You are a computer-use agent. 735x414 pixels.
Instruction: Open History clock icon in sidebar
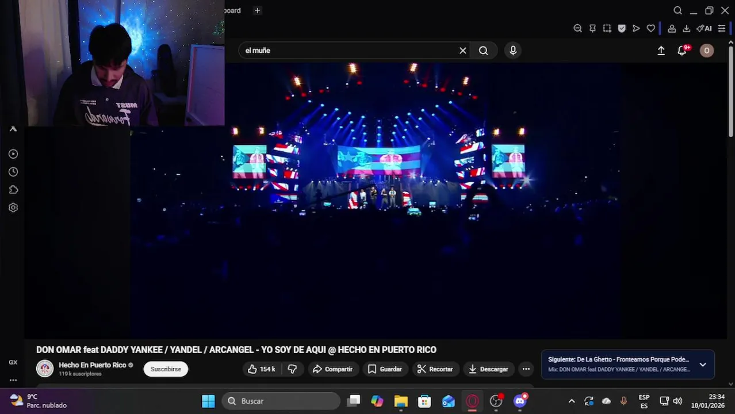(13, 172)
